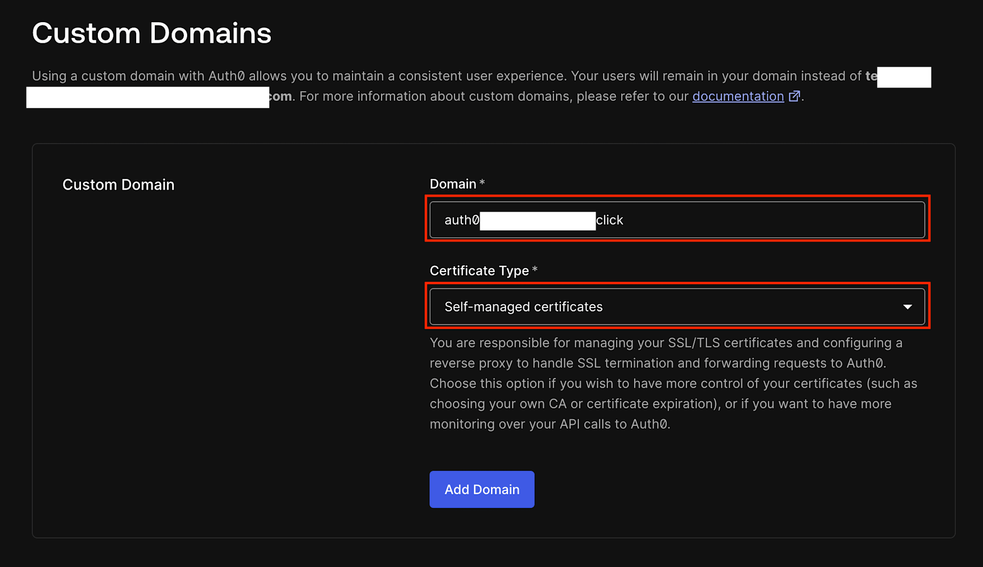Click the Custom Domains page heading
The height and width of the screenshot is (567, 983).
point(151,33)
